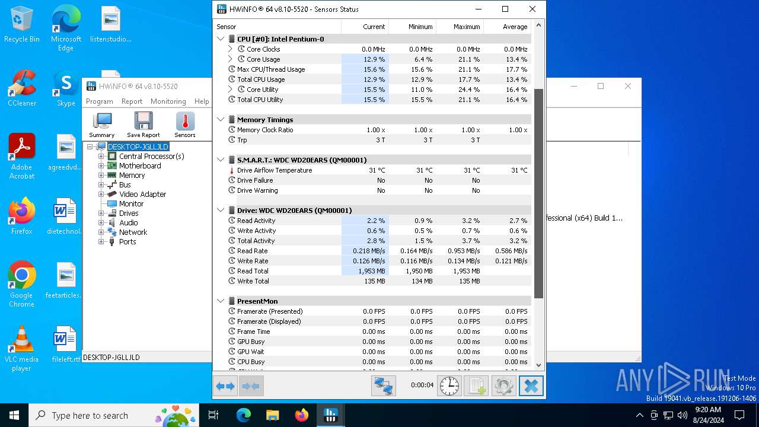The height and width of the screenshot is (427, 759).
Task: Open the Report menu
Action: point(132,101)
